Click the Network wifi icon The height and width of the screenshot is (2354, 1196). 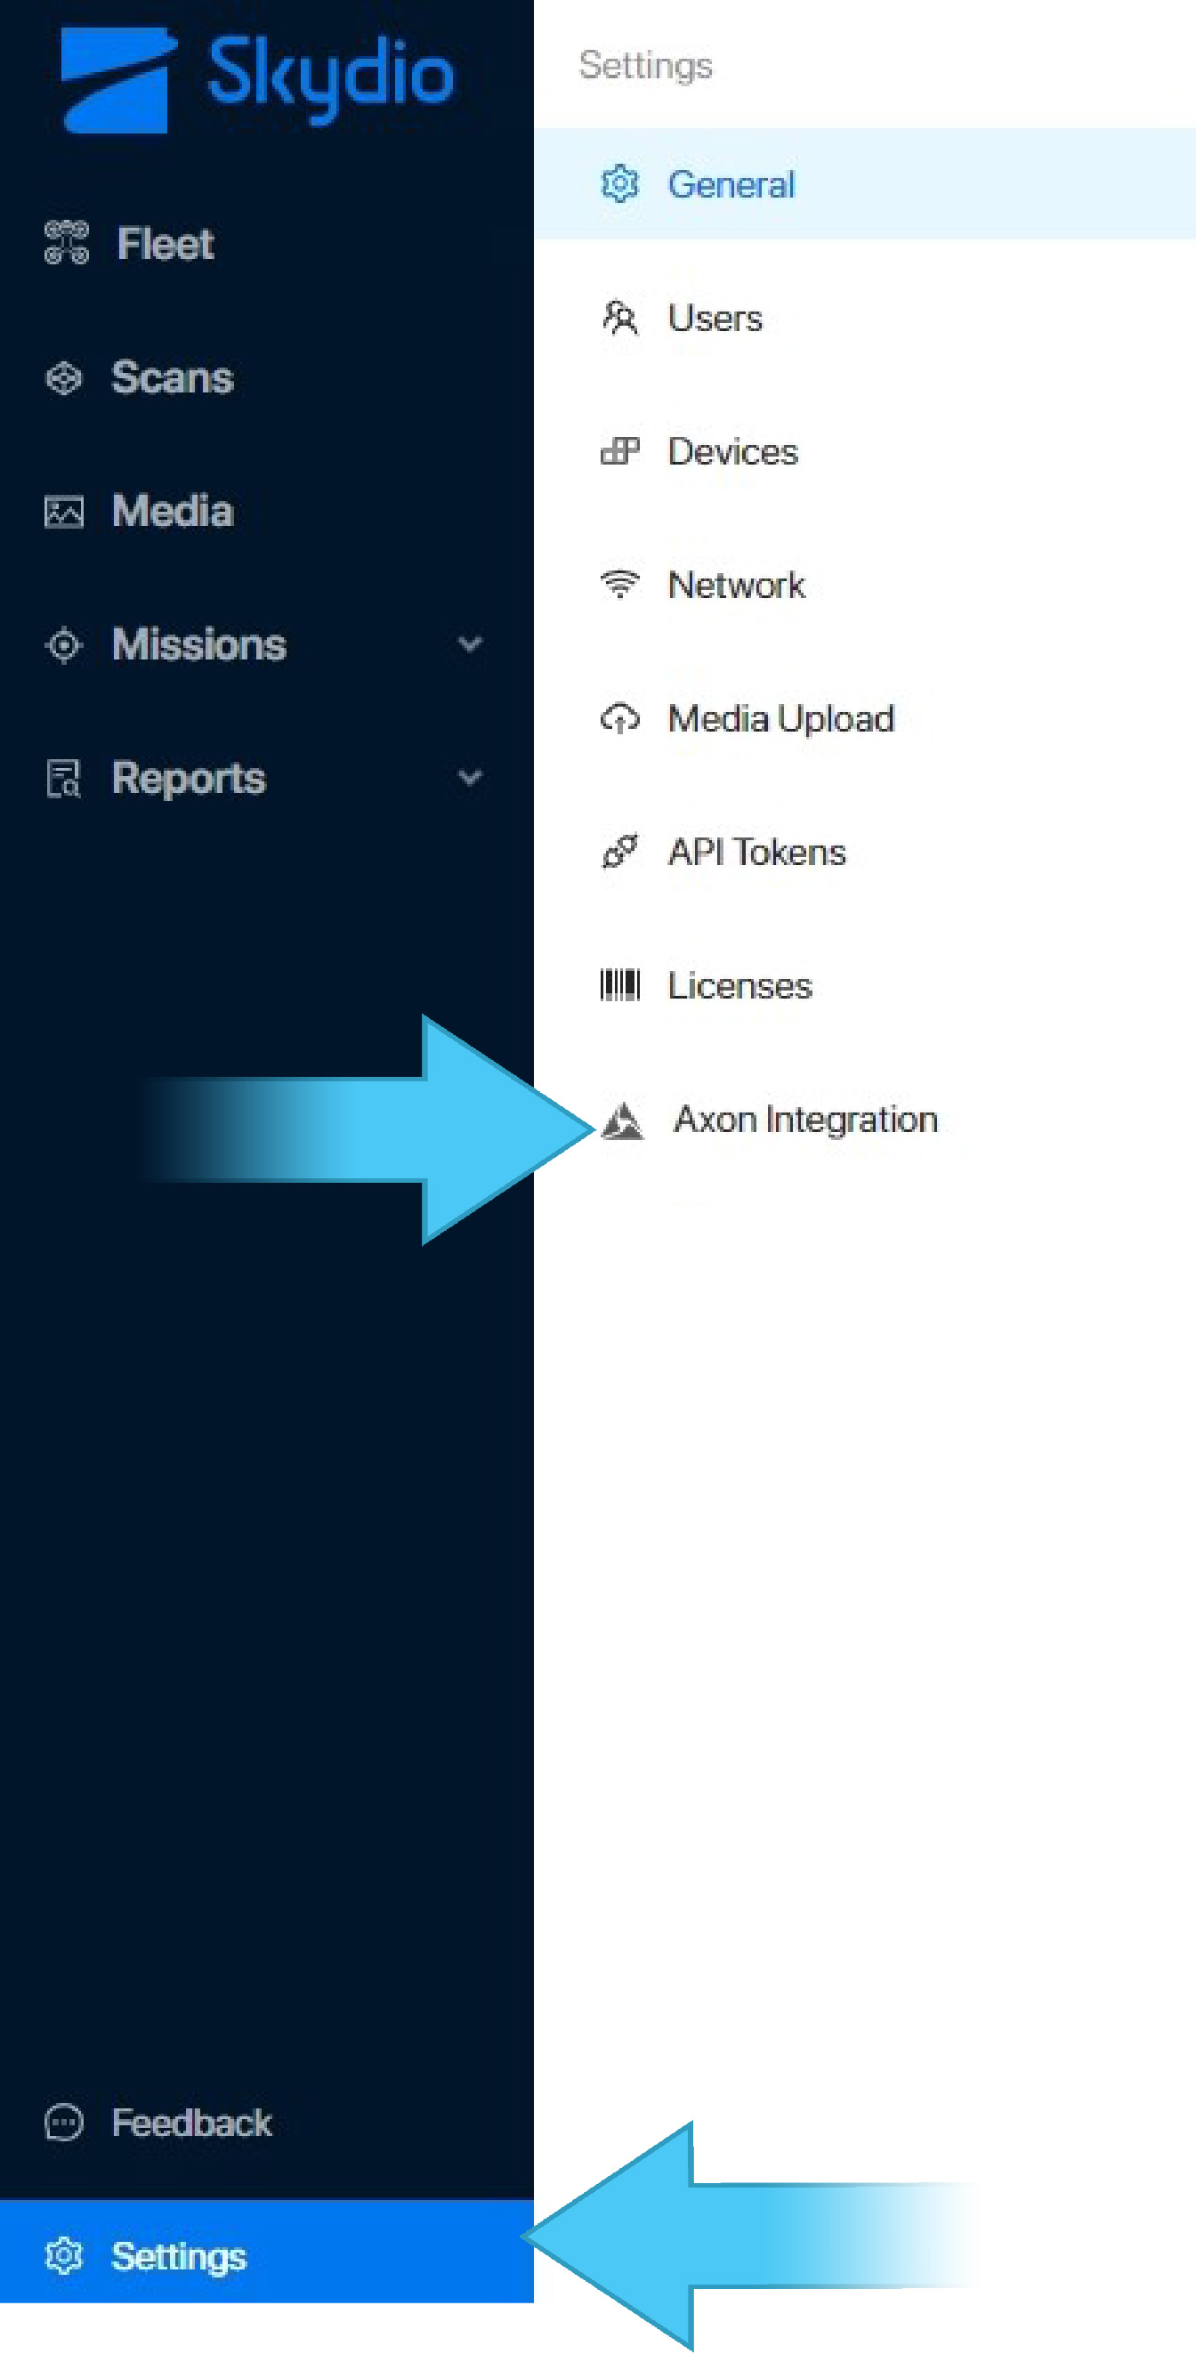[x=620, y=584]
